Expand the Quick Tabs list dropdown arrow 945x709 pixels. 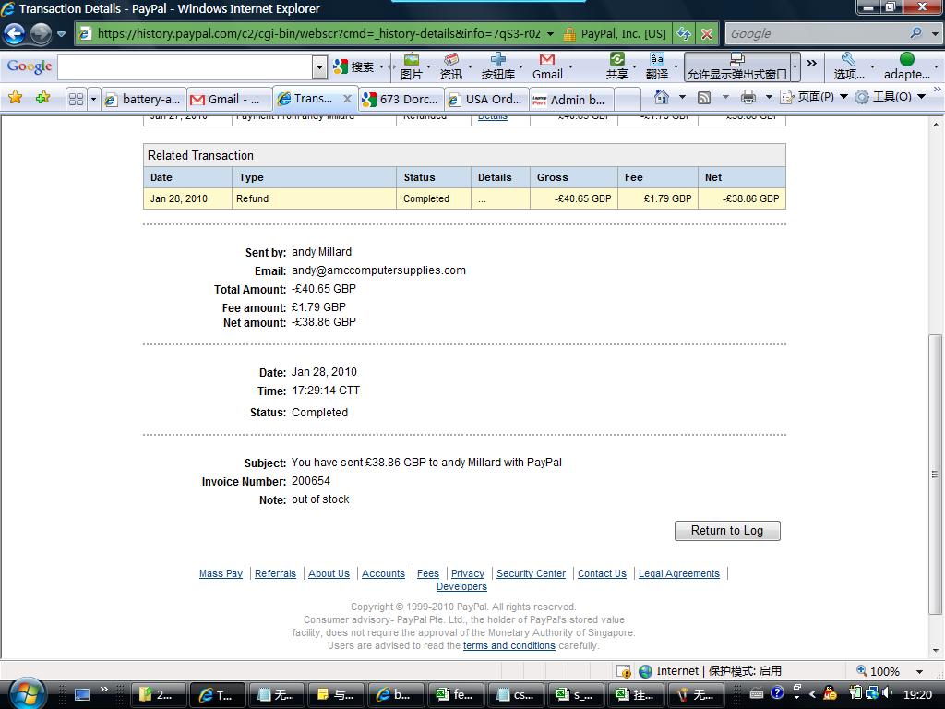click(x=93, y=99)
